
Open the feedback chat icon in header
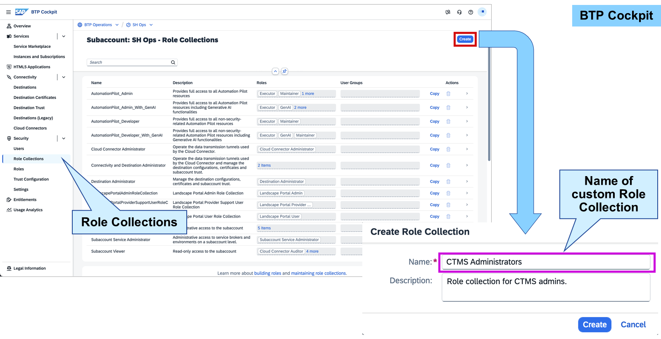(x=448, y=12)
